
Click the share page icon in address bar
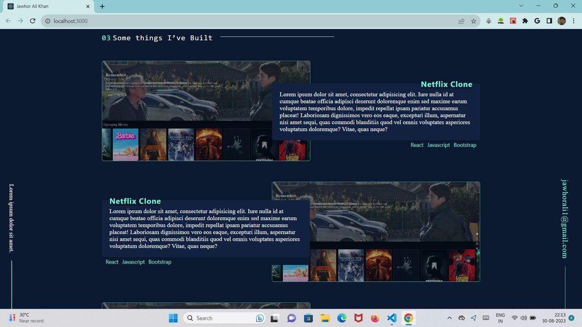pos(461,21)
